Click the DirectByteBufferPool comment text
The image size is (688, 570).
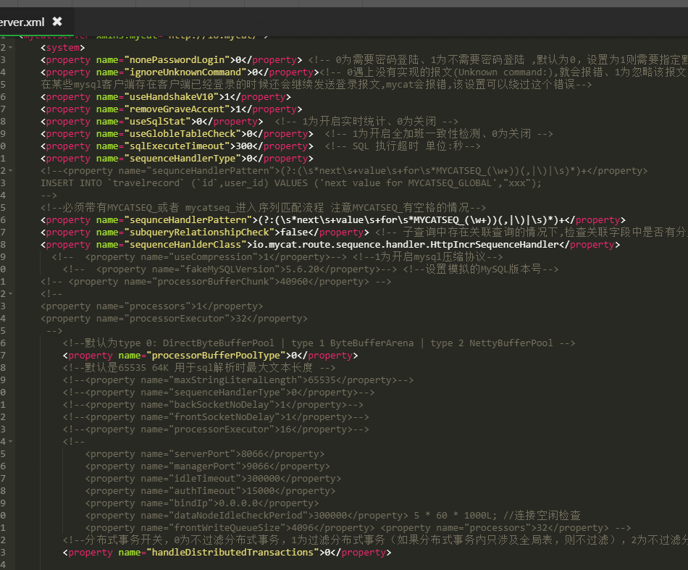218,343
